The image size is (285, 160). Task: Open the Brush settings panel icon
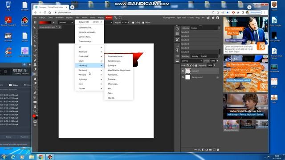177,40
